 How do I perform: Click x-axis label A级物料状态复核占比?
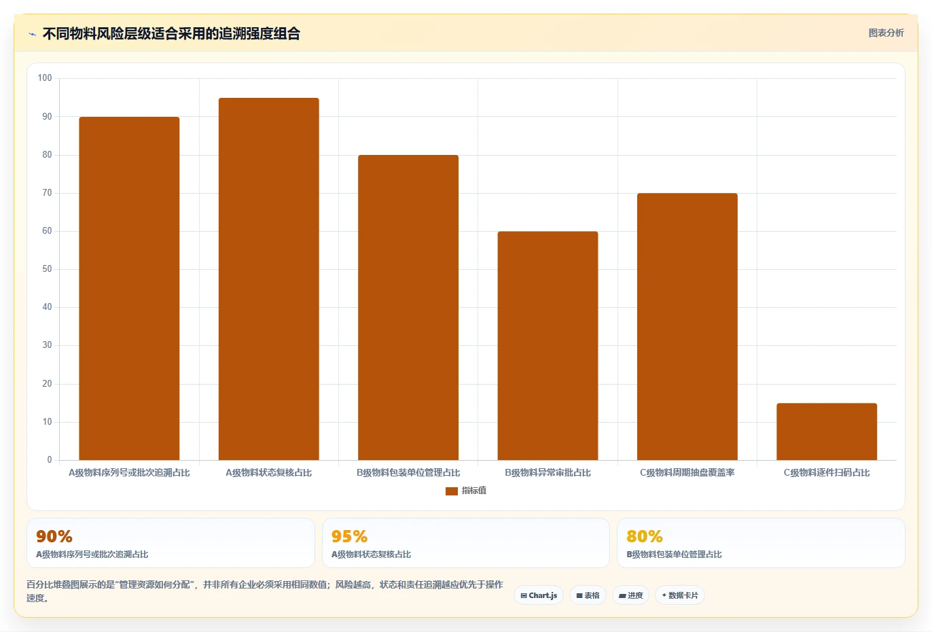coord(269,472)
